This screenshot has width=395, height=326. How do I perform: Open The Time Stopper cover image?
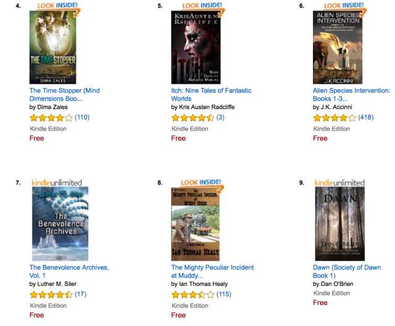click(52, 47)
